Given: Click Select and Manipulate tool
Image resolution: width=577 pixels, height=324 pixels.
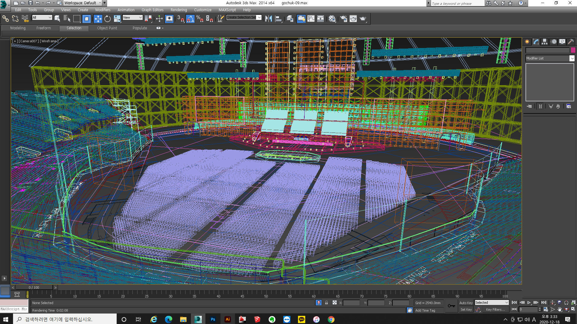Looking at the screenshot, I should coord(159,19).
